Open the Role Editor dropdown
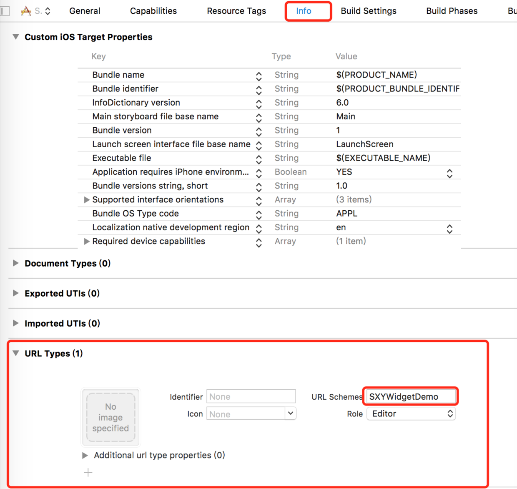Image resolution: width=517 pixels, height=489 pixels. tap(411, 413)
